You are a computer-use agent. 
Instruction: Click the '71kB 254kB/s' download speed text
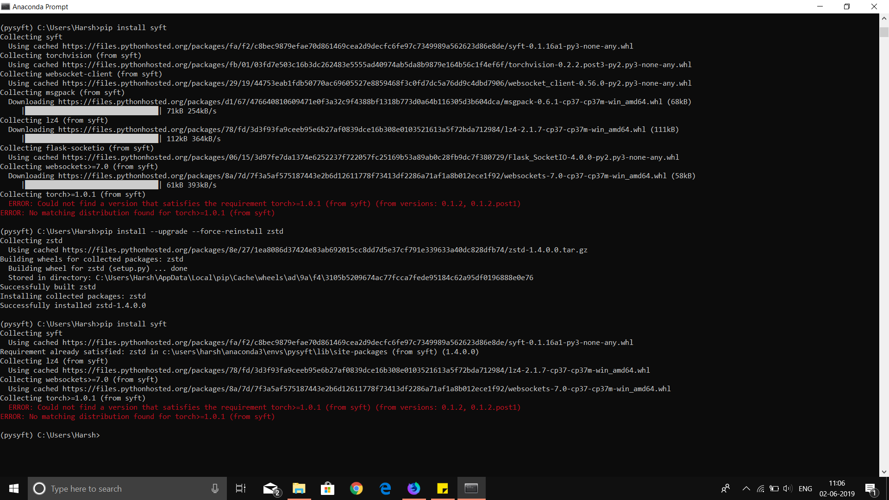tap(192, 111)
